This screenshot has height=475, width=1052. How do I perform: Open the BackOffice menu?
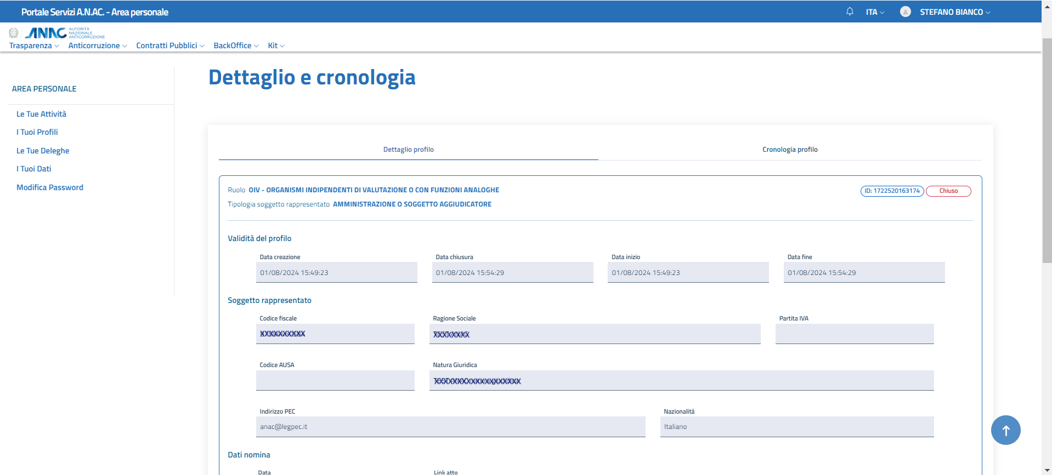tap(236, 45)
